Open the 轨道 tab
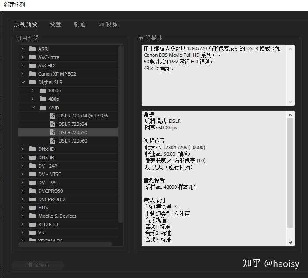The image size is (308, 278). coord(80,24)
